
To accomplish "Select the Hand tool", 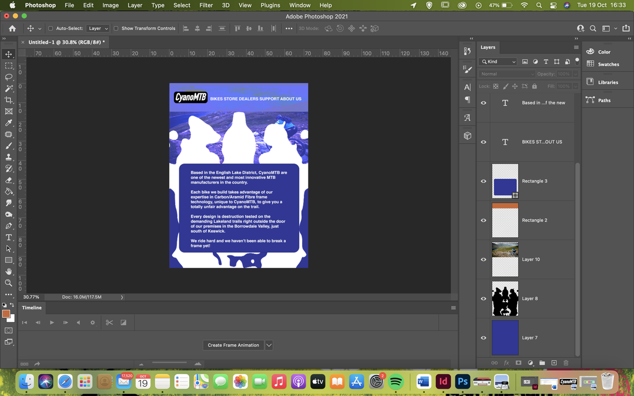I will tap(9, 271).
